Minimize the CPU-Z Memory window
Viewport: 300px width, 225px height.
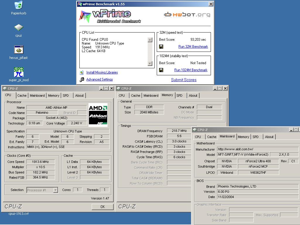pos(215,88)
